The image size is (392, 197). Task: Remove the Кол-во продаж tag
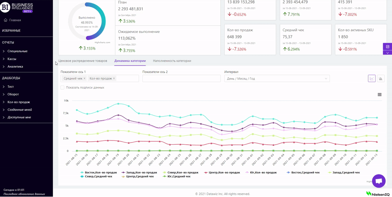[x=114, y=78]
